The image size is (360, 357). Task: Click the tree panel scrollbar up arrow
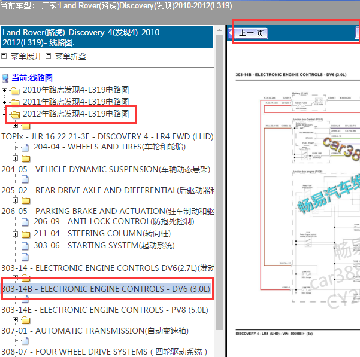[219, 30]
